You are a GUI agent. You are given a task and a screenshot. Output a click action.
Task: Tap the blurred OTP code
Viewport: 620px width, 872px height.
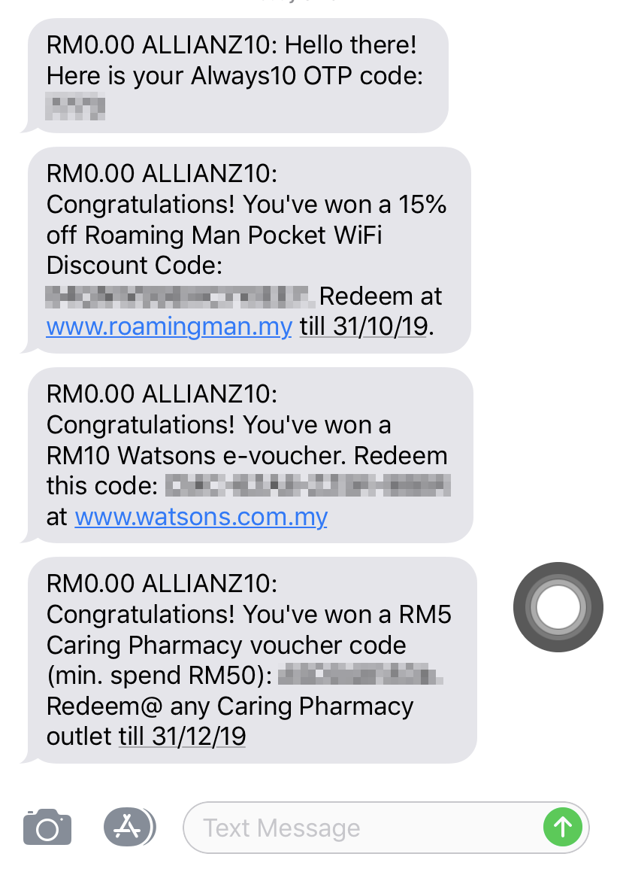coord(75,108)
